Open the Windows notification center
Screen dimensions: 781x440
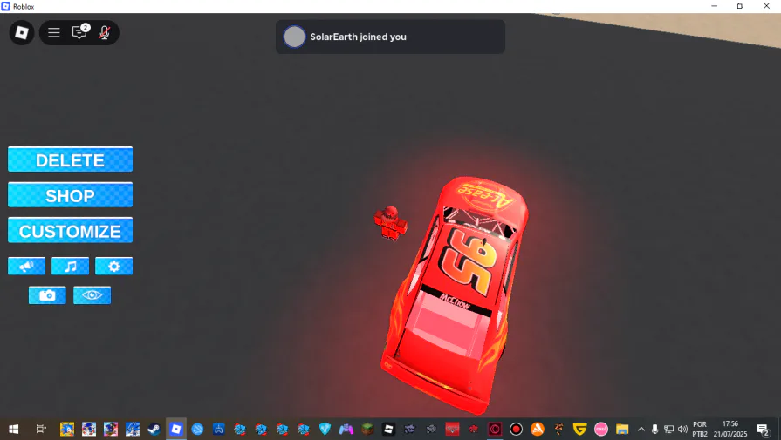coord(763,429)
